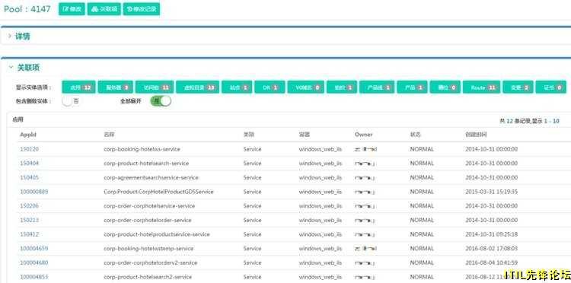Open AppId link 100004659
This screenshot has width=571, height=283.
(x=33, y=249)
